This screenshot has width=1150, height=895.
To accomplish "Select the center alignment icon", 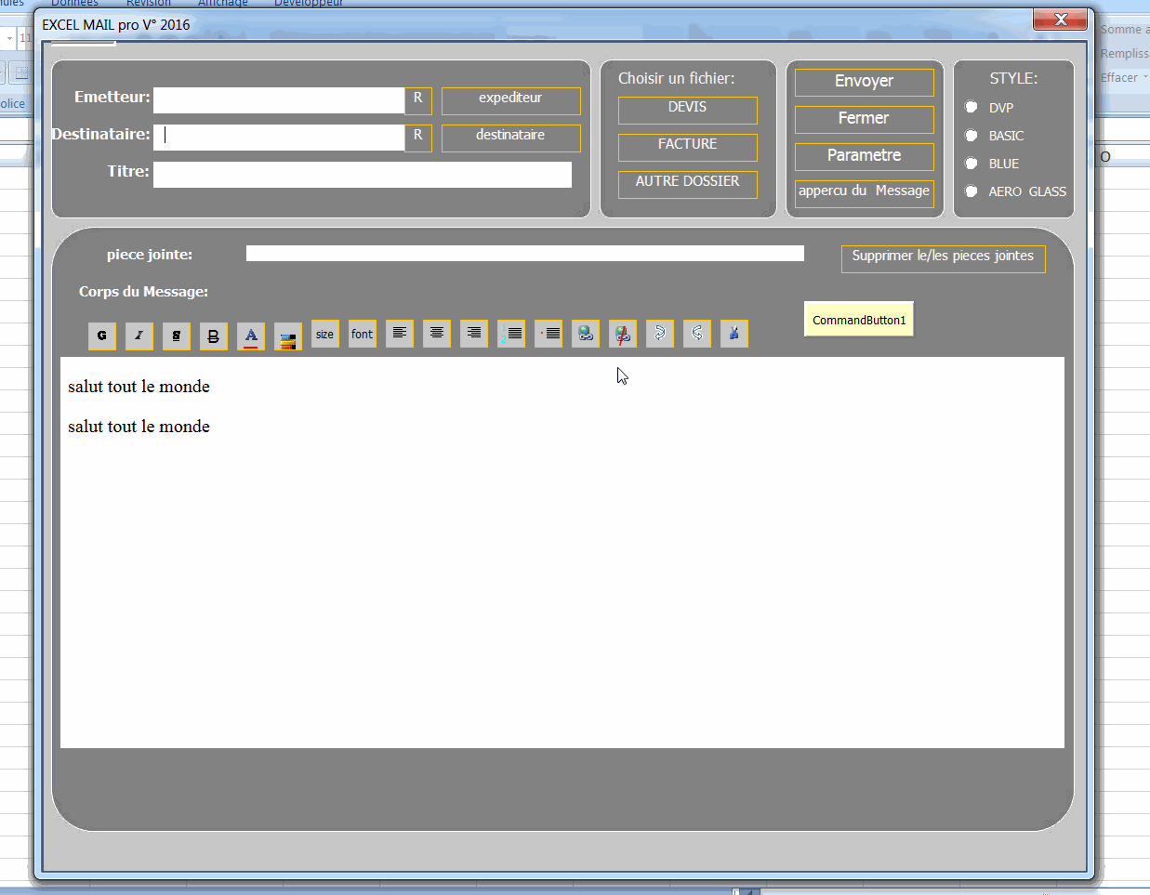I will 436,335.
